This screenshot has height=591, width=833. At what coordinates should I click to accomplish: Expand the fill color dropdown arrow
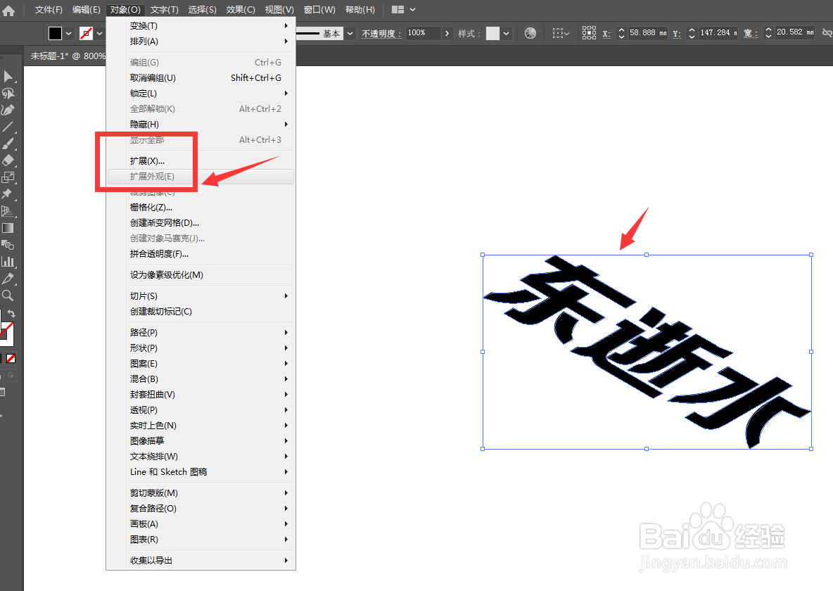point(68,34)
